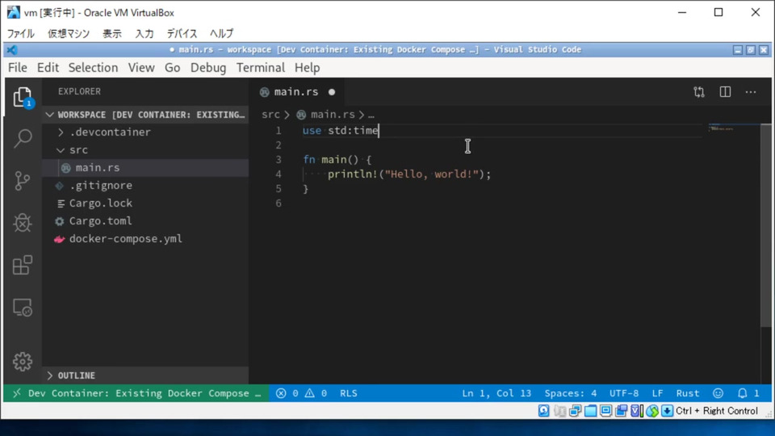Open the Terminal menu

click(261, 68)
